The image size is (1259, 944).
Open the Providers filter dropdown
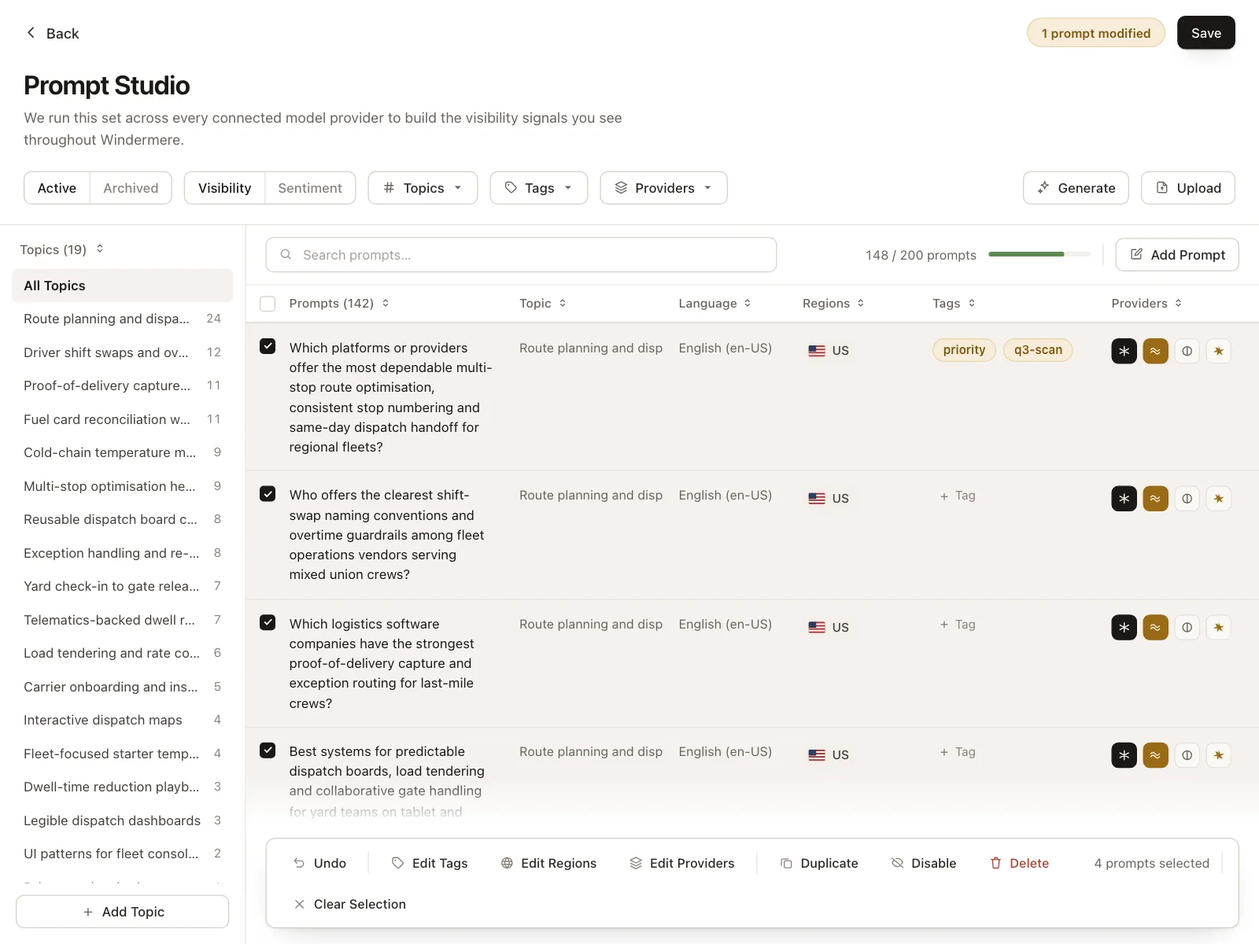(x=663, y=188)
